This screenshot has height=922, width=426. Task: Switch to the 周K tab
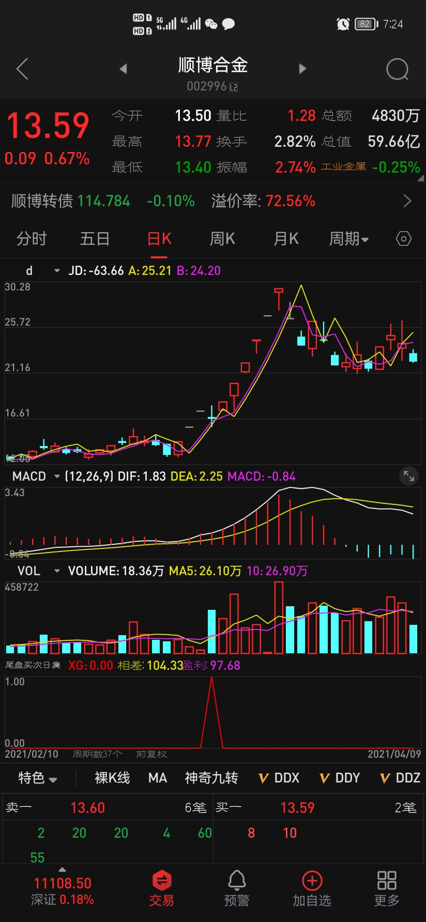pos(222,239)
